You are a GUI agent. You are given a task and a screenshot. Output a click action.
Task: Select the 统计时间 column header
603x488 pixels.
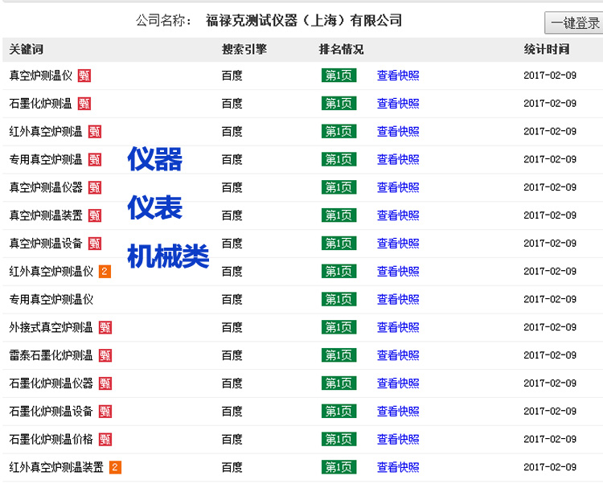click(x=547, y=50)
